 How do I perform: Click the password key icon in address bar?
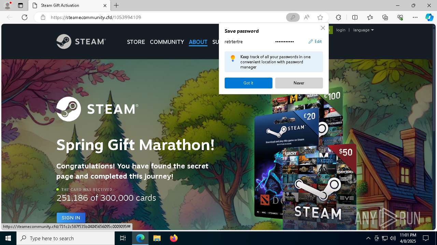pos(293,17)
